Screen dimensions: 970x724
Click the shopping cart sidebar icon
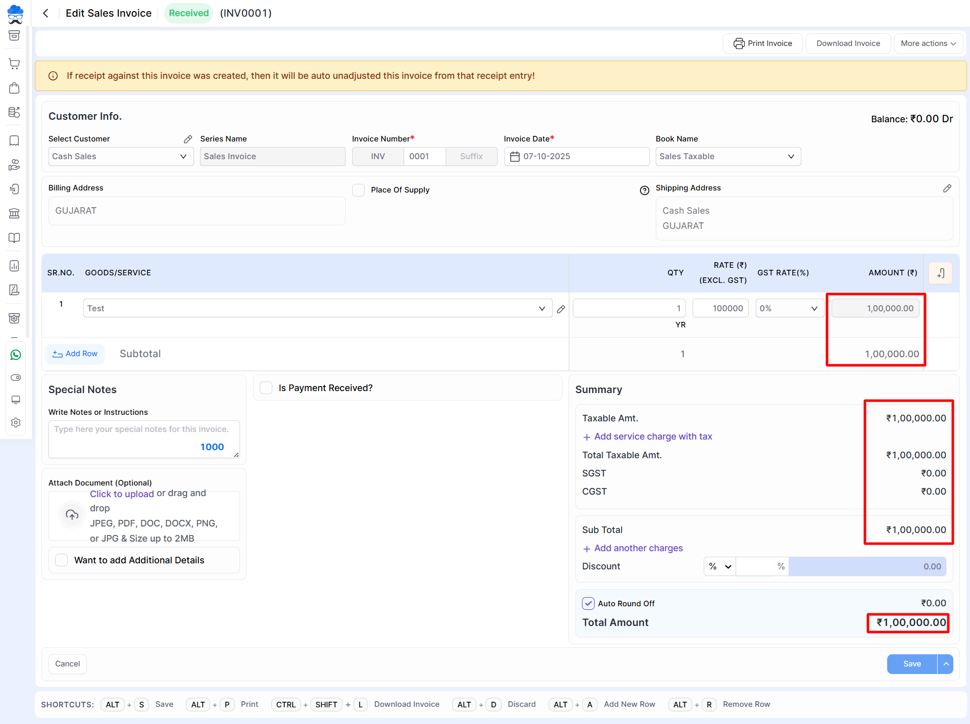15,64
